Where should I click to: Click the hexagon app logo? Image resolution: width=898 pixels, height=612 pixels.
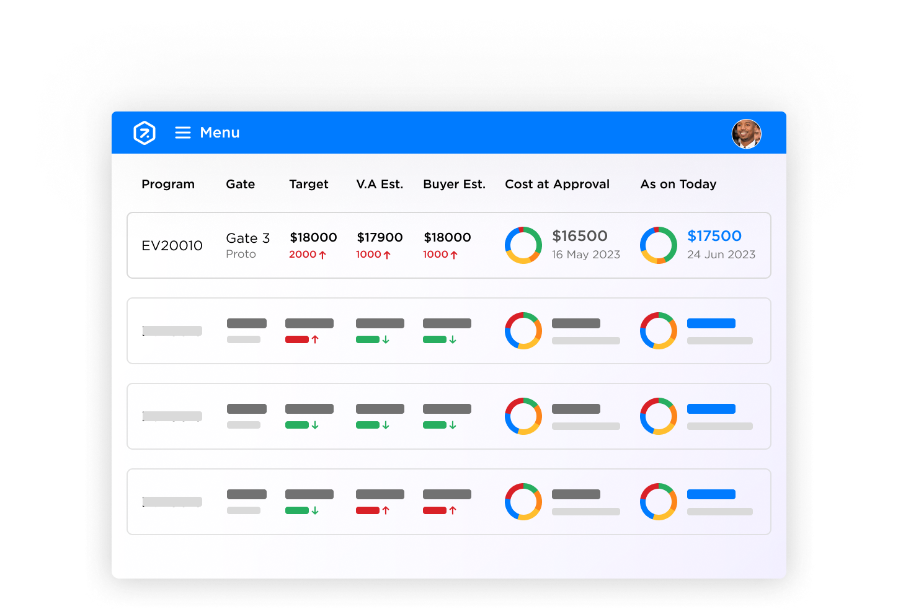[144, 133]
